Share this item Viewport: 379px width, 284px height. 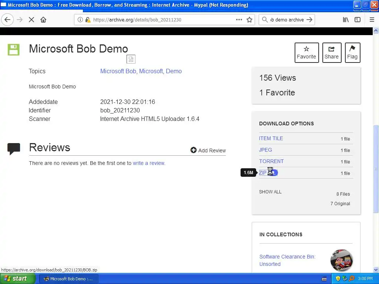(332, 53)
